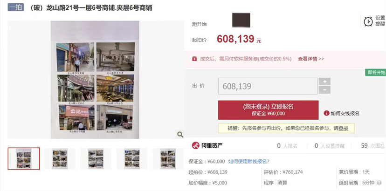Click the 立即报名 registration button
This screenshot has height=191, width=386.
click(269, 110)
